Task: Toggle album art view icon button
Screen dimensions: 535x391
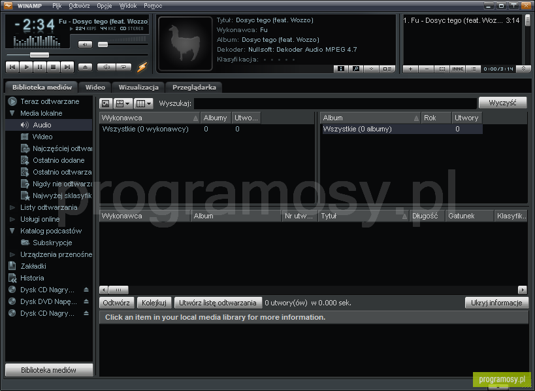Action: [106, 103]
